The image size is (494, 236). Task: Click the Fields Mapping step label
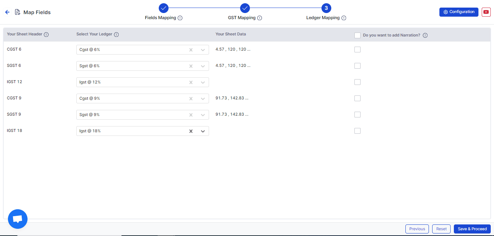tap(161, 18)
